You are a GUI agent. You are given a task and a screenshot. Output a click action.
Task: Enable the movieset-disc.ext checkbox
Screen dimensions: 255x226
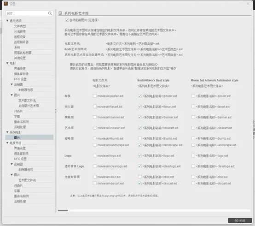[95, 177]
